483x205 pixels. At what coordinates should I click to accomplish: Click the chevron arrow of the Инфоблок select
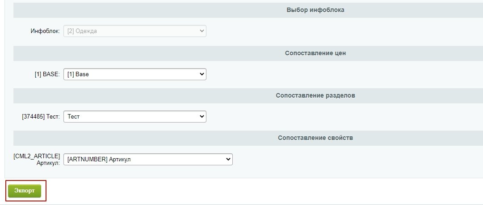pyautogui.click(x=202, y=31)
